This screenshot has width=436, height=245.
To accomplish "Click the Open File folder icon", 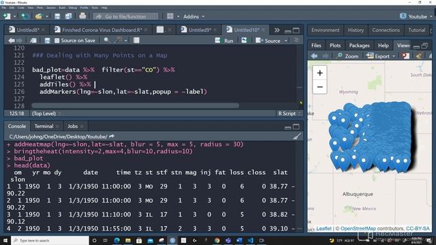I will click(39, 16).
